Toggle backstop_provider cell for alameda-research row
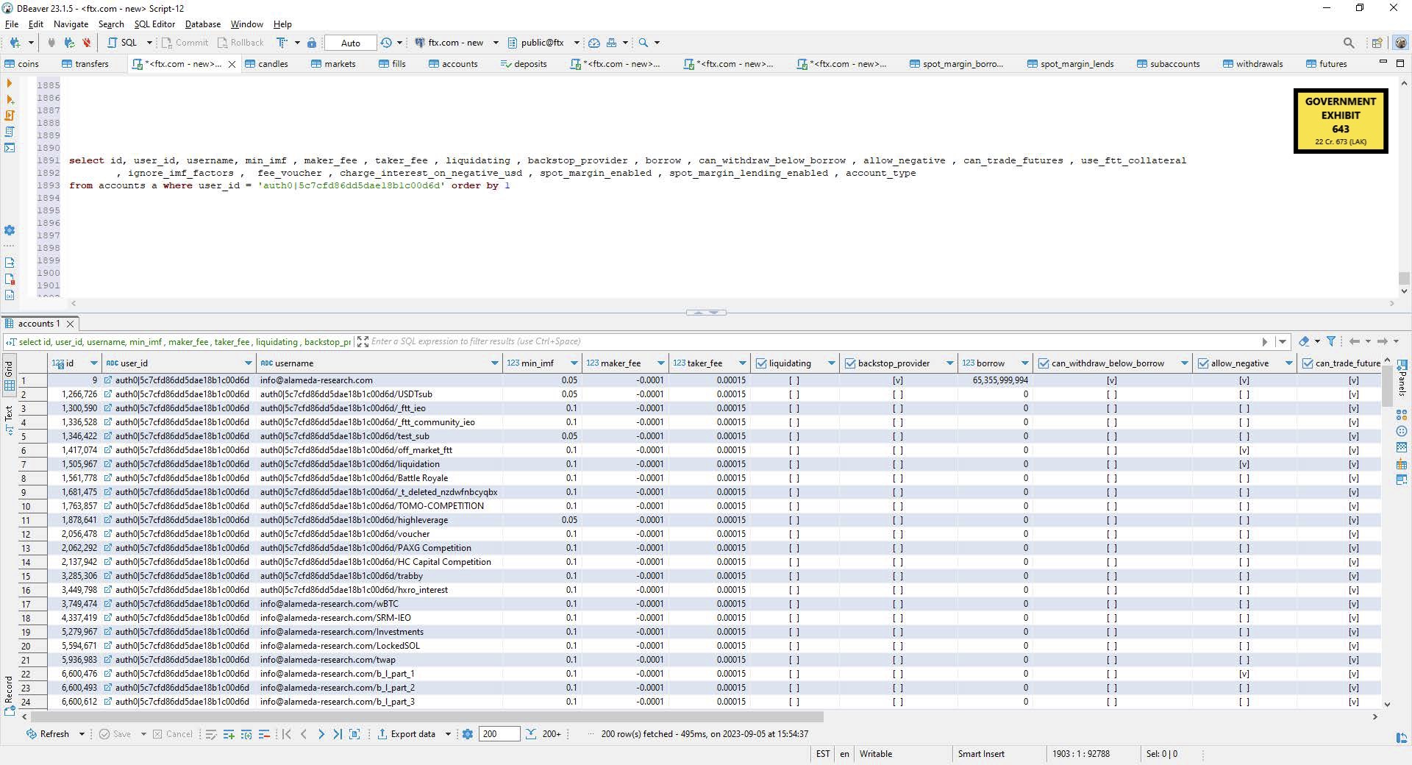 897,380
